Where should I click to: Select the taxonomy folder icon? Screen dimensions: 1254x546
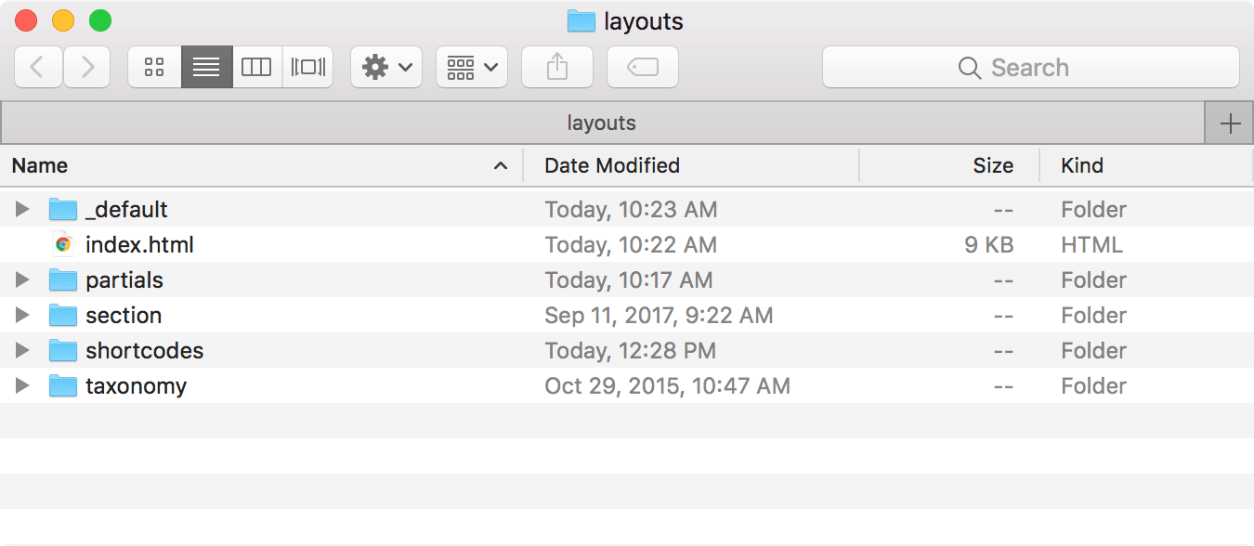63,386
